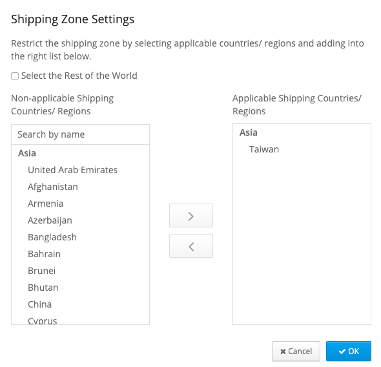The height and width of the screenshot is (367, 381).
Task: Pick Brunei from the left list
Action: click(x=41, y=271)
